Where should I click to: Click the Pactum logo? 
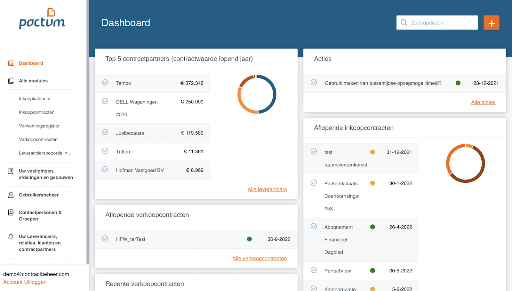click(x=42, y=19)
